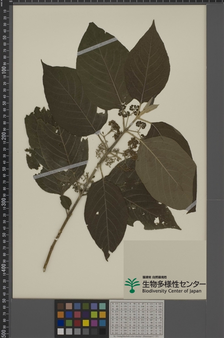Click the Biodiversity Center of Japan text
The width and height of the screenshot is (224, 338).
pos(172,291)
